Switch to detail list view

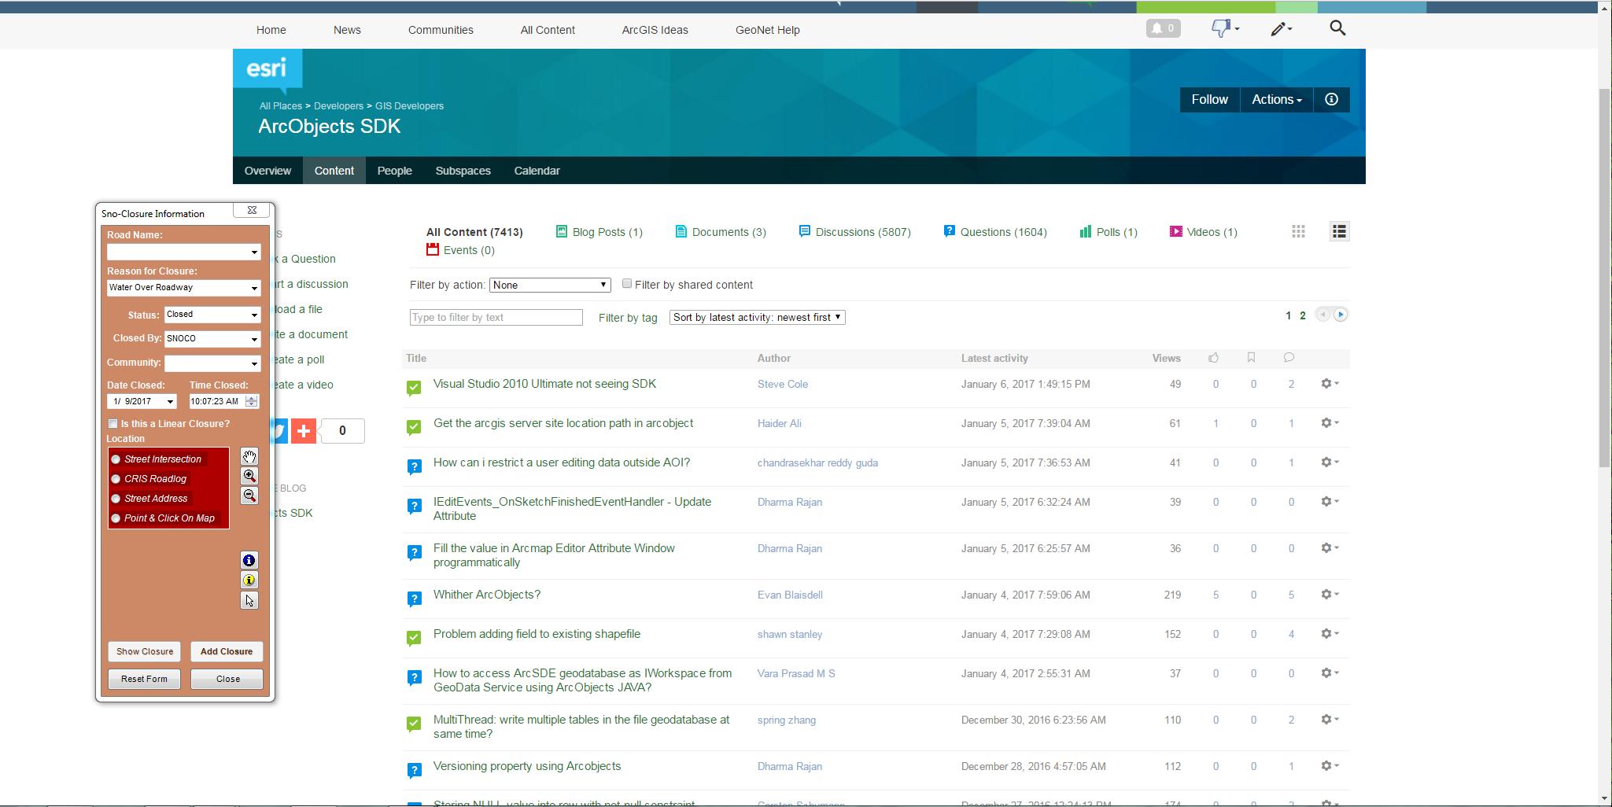coord(1339,231)
